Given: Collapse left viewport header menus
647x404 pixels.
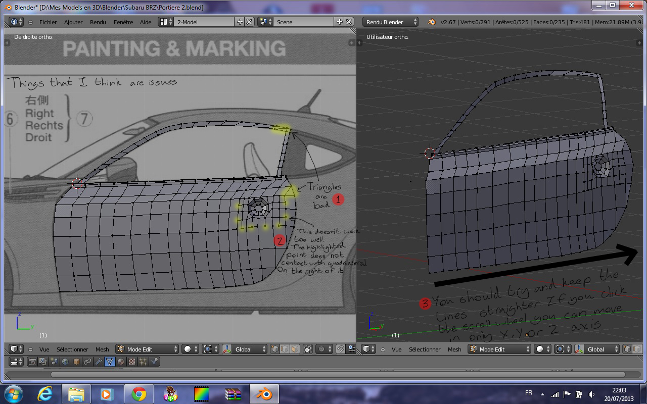Looking at the screenshot, I should tap(31, 349).
